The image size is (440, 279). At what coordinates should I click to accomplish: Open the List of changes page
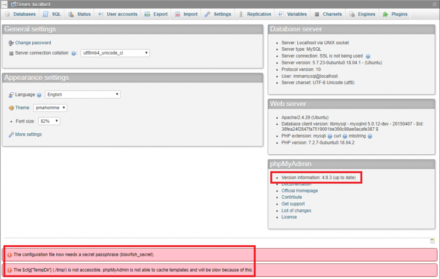(x=296, y=210)
